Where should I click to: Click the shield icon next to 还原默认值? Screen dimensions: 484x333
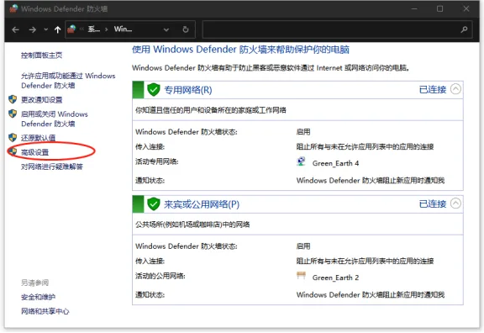click(13, 137)
